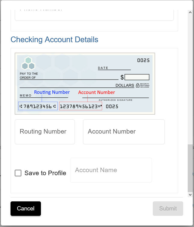Click the vertical scrollbar thumb
The image size is (194, 227).
190,168
